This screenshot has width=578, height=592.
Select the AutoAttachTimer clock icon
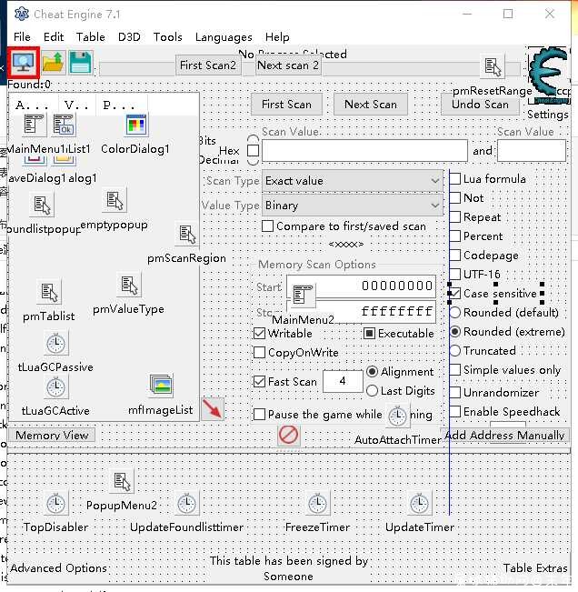pyautogui.click(x=397, y=416)
